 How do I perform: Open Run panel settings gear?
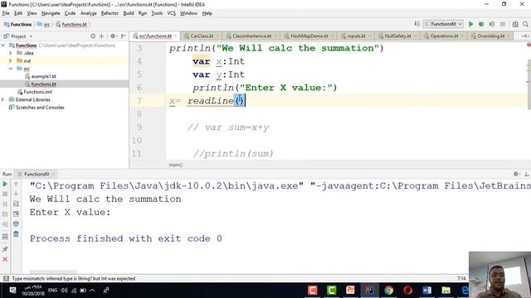516,174
